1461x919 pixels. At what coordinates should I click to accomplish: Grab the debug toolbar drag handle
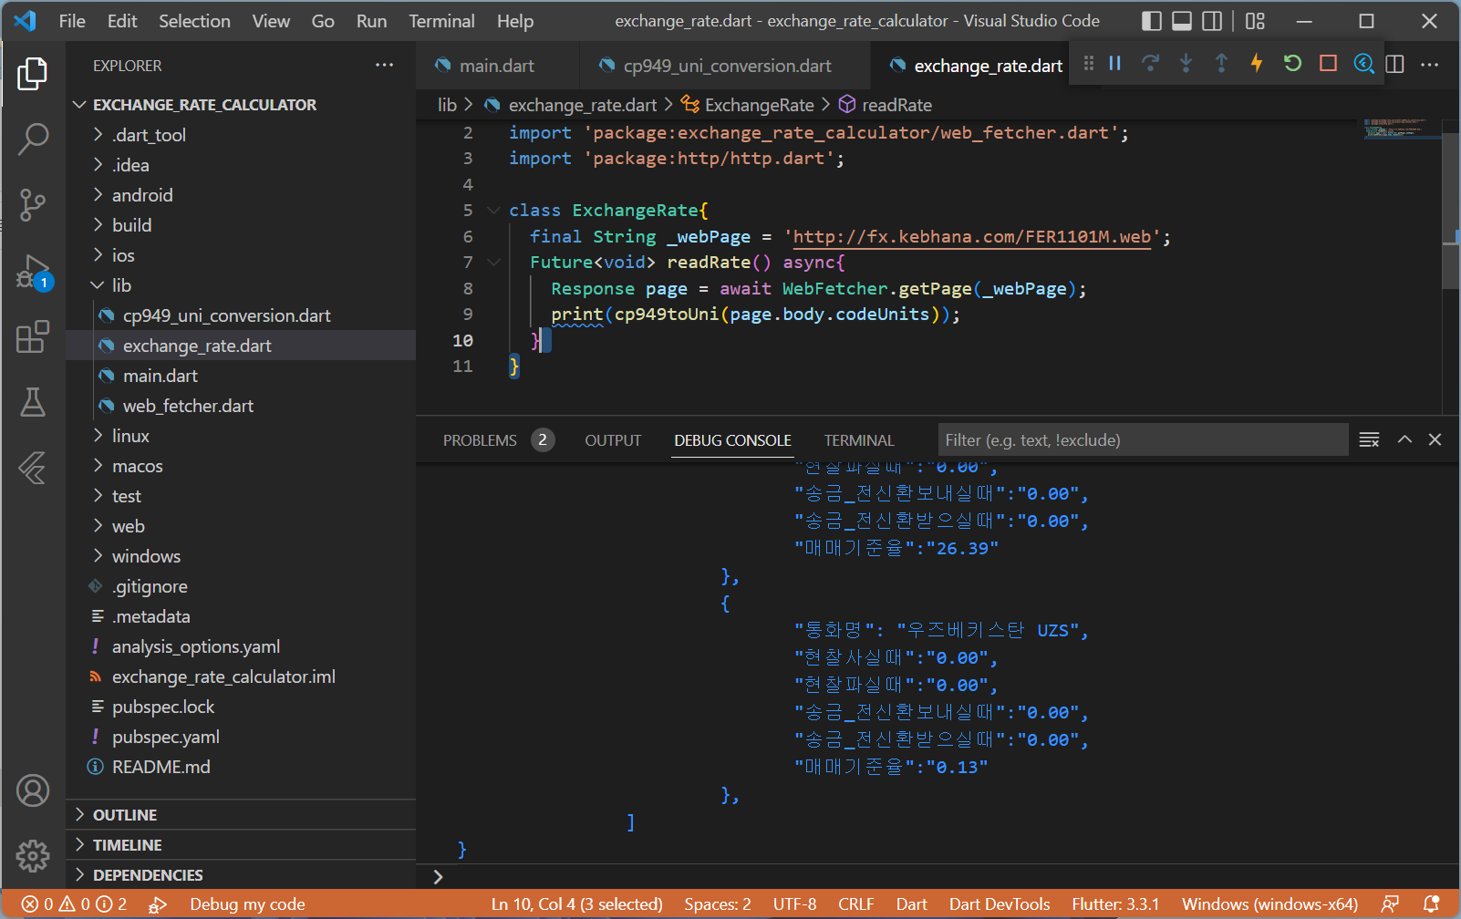[x=1088, y=63]
